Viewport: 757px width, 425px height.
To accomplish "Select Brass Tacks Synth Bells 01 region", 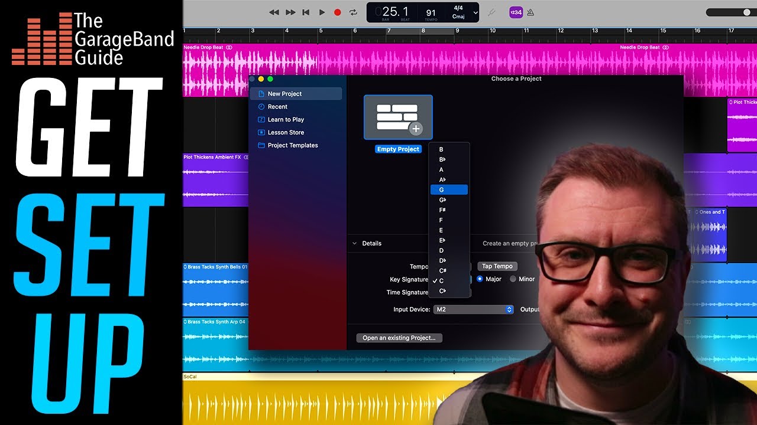I will click(215, 289).
